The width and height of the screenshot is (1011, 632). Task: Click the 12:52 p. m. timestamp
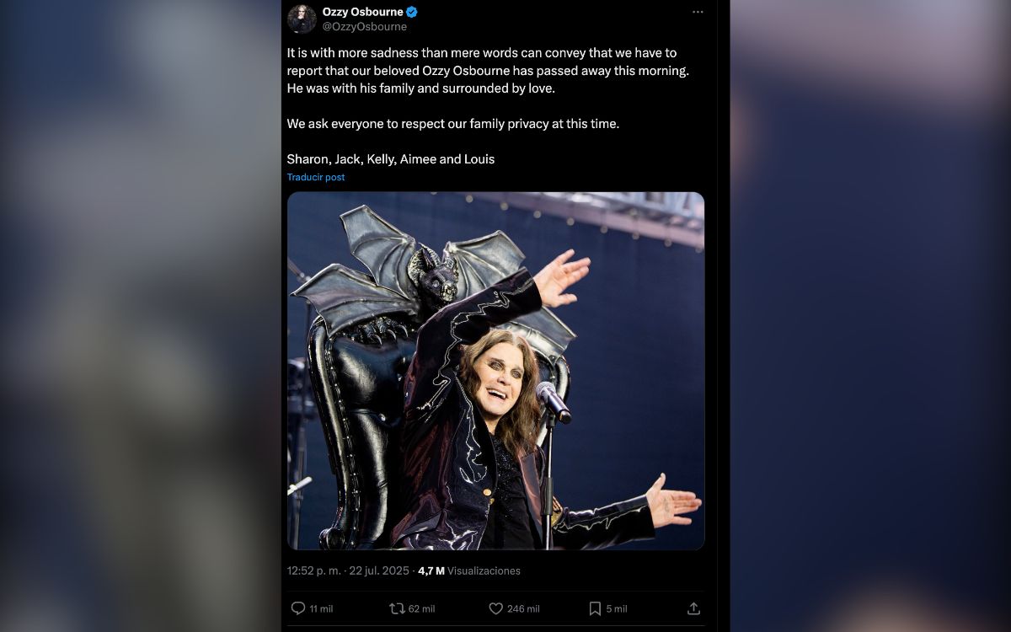(x=313, y=570)
